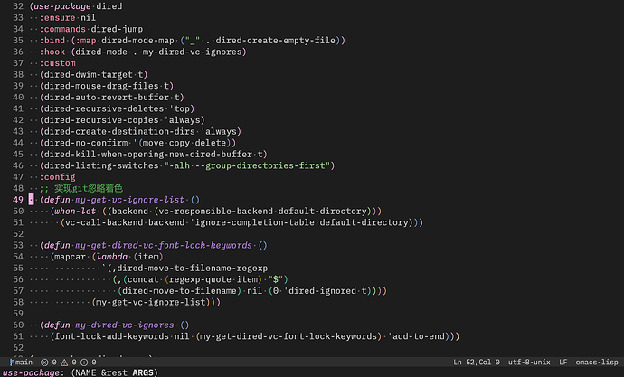
Task: Click line number 52 in the gutter
Action: pos(18,234)
